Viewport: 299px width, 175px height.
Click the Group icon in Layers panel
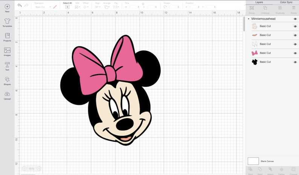click(x=252, y=8)
